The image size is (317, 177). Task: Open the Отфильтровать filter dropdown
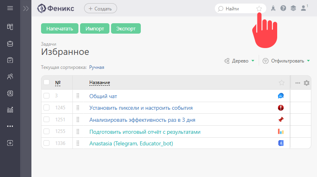(286, 61)
